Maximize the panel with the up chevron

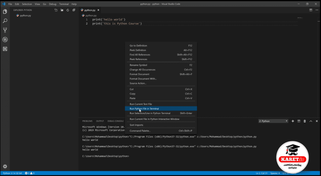click(311, 121)
